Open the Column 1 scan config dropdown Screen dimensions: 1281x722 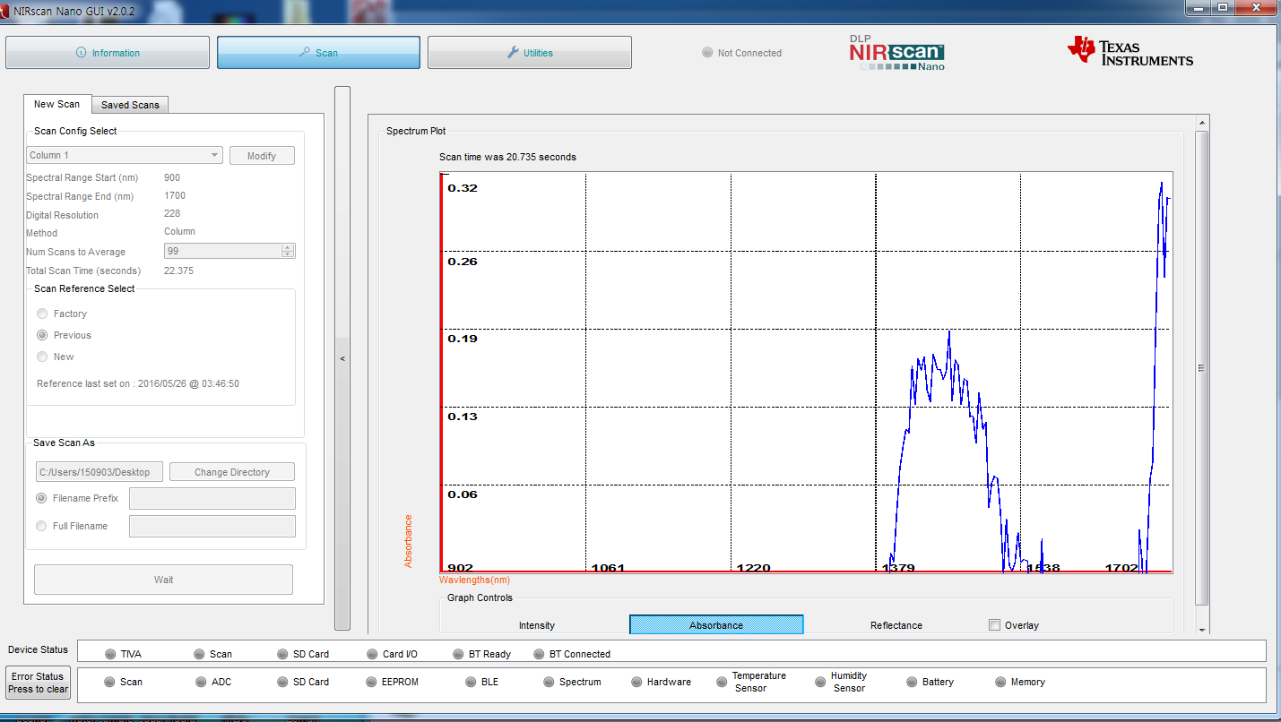(124, 155)
